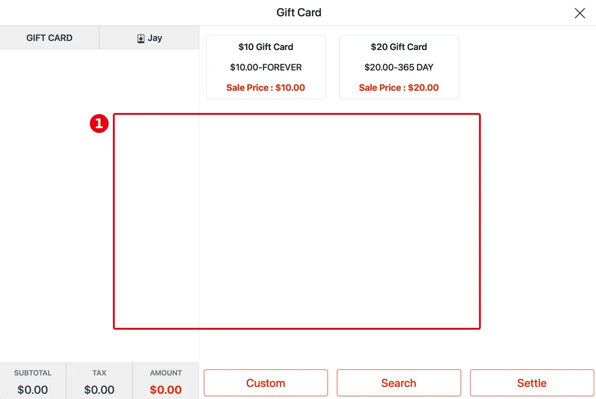Select the GIFT CARD tab

tap(49, 38)
